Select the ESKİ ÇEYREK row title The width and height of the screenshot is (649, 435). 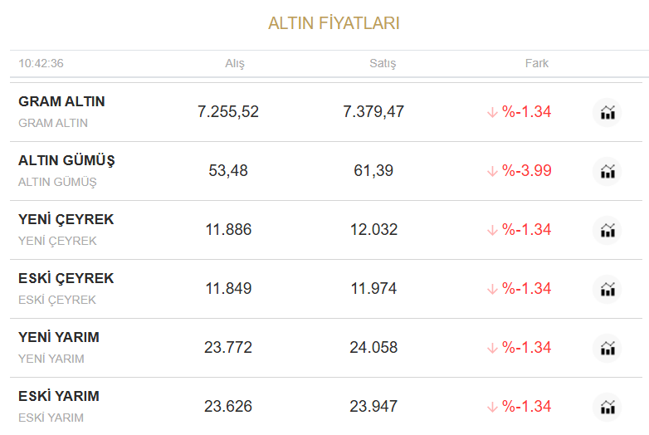click(x=66, y=278)
